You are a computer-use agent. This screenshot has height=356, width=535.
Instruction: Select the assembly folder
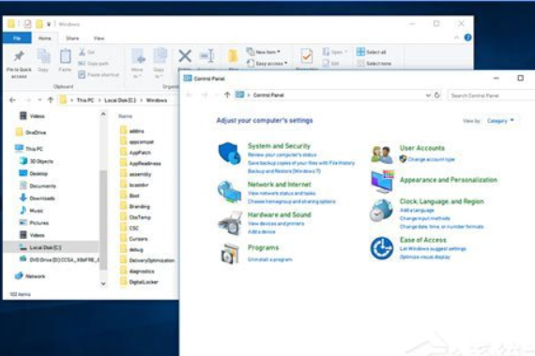[135, 174]
